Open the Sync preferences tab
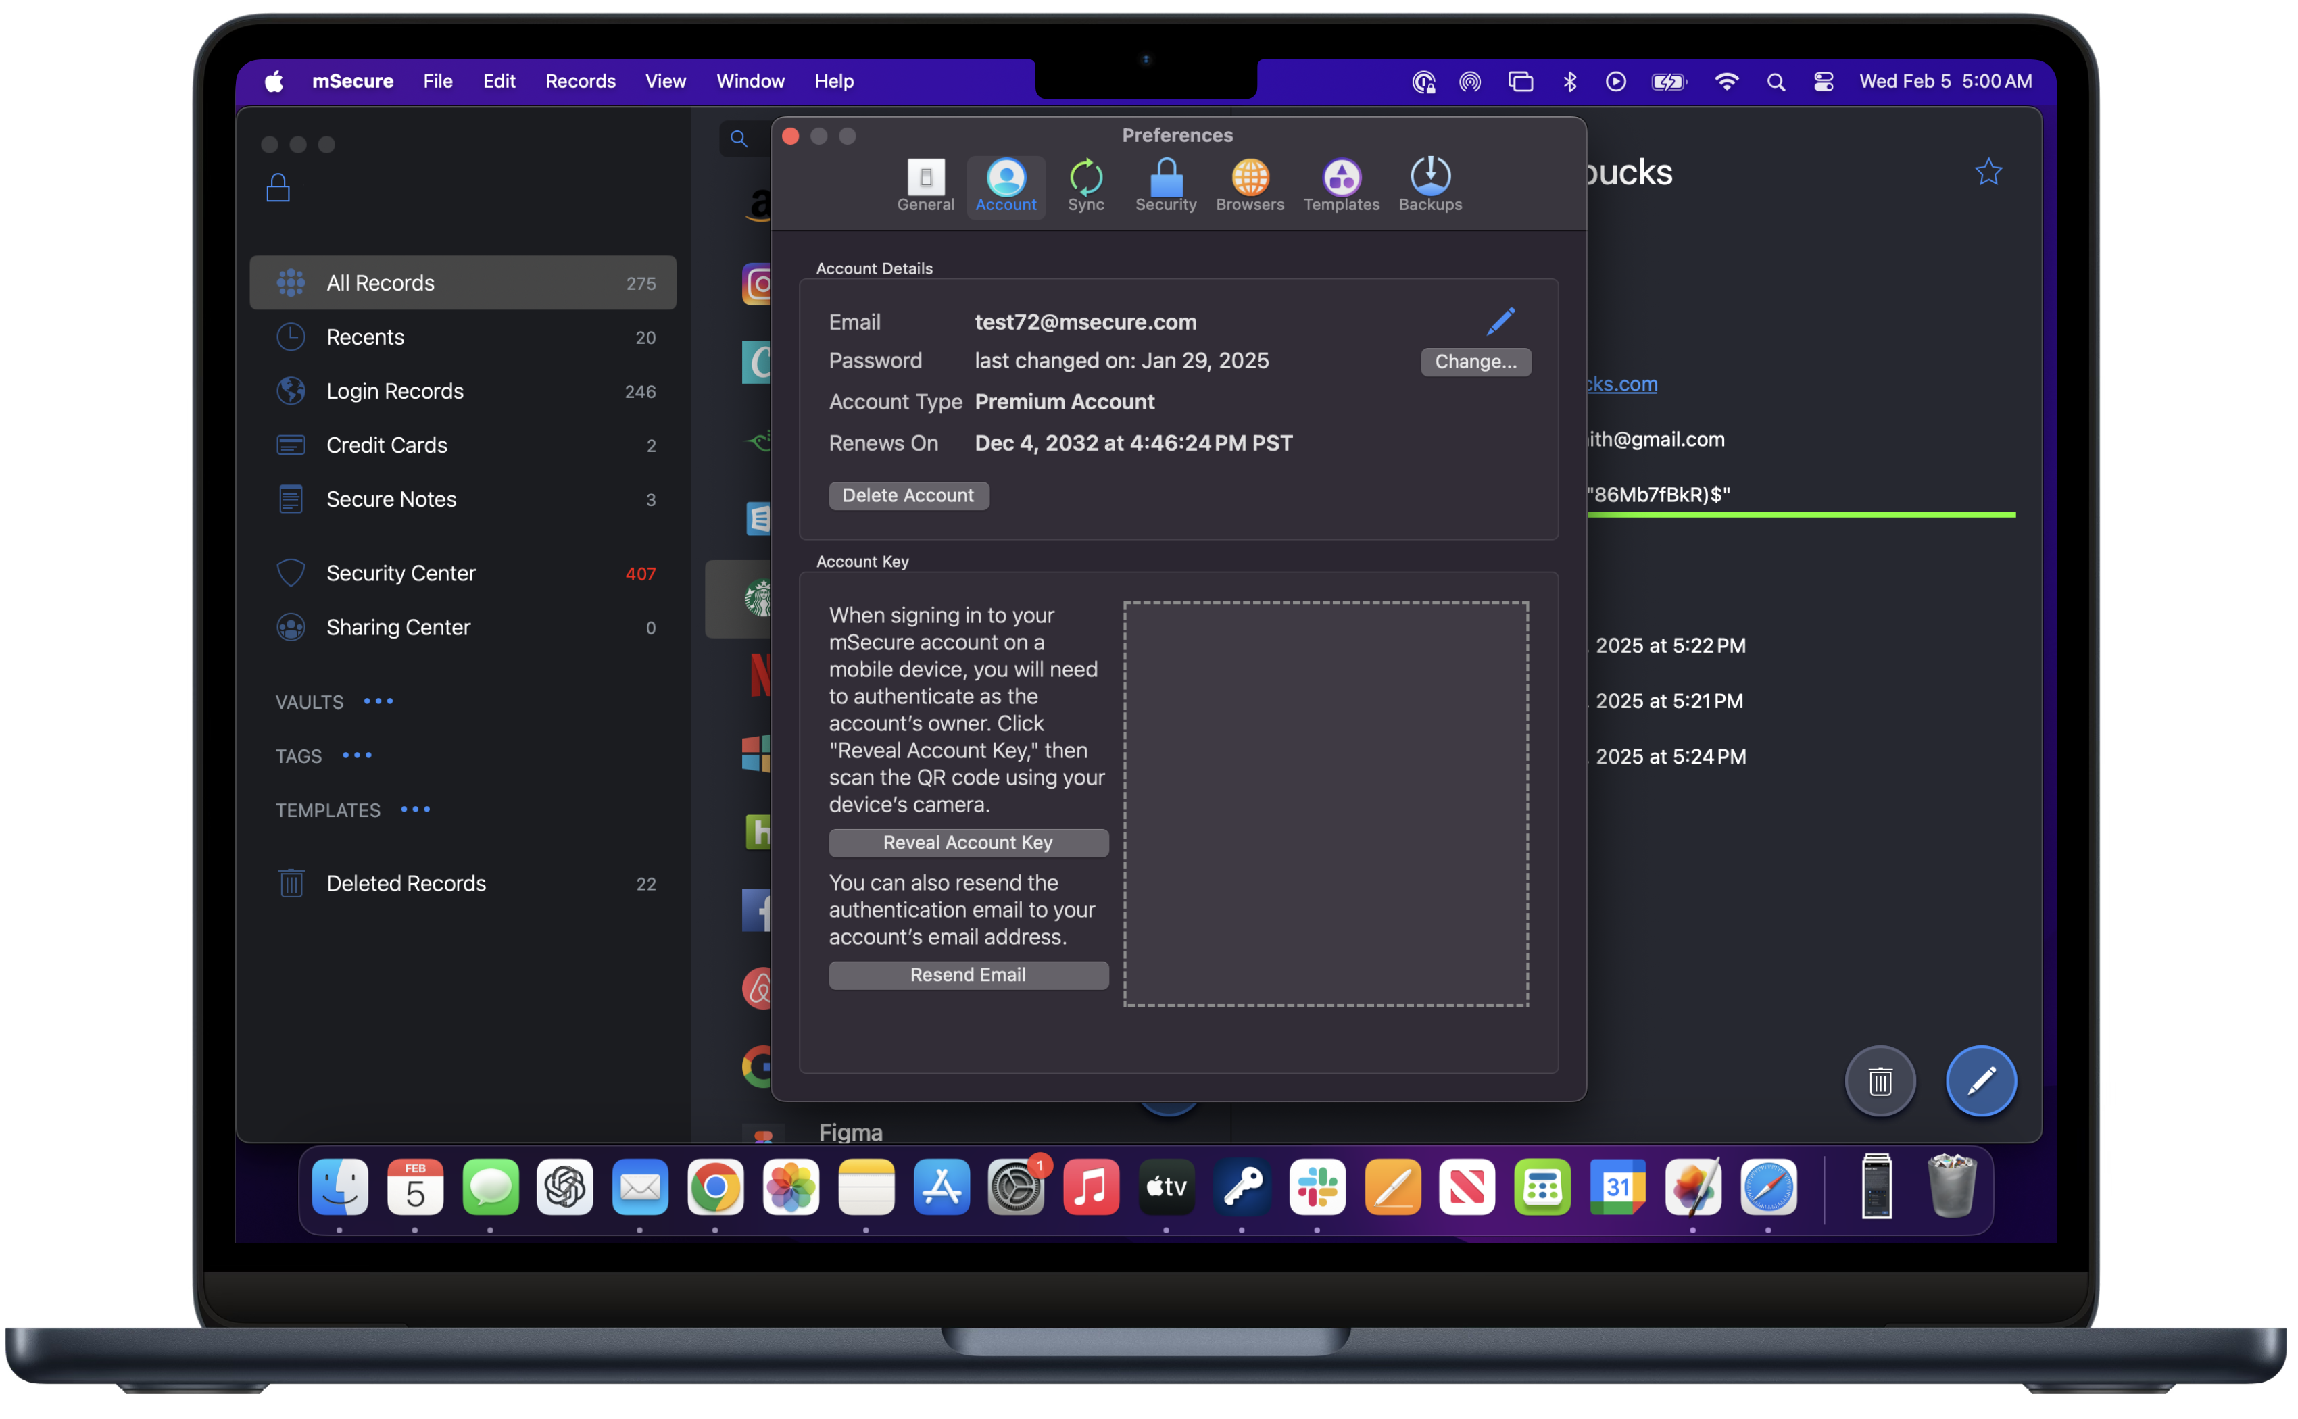The height and width of the screenshot is (1419, 2298). point(1085,186)
